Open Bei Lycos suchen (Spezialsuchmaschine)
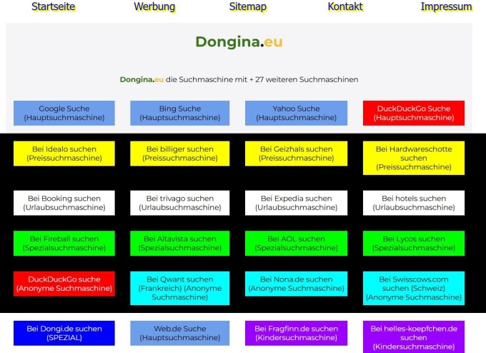Screen dimensions: 486x353 (x=414, y=243)
